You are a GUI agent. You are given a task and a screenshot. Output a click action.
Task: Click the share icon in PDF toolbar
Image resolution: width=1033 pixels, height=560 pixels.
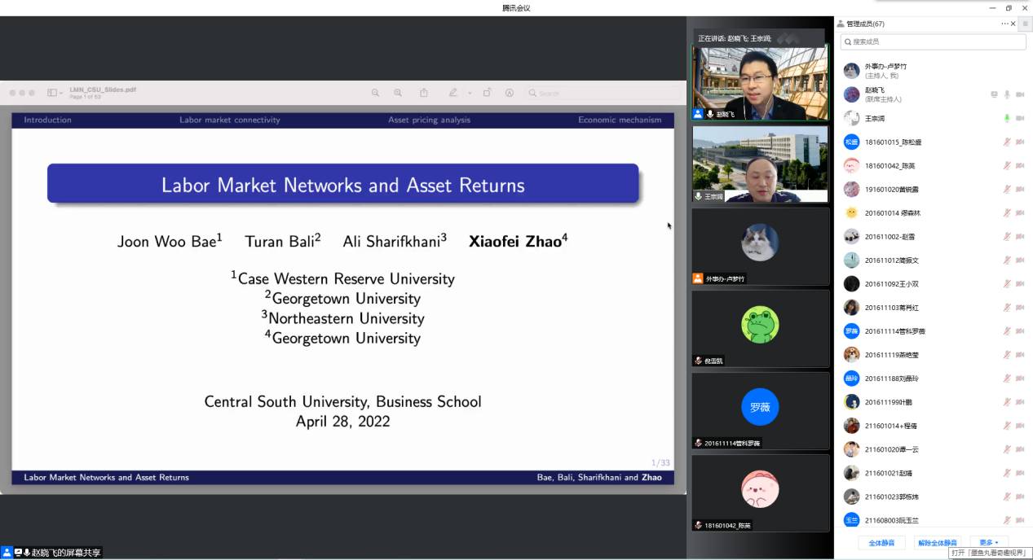click(x=424, y=93)
